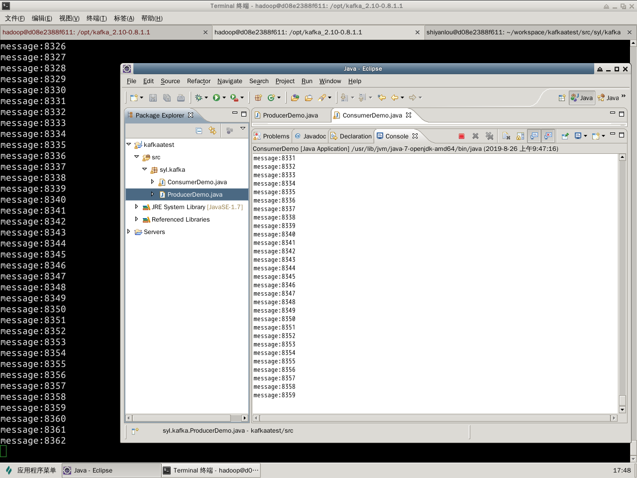
Task: Open the Navigate menu in Eclipse
Action: (x=229, y=81)
